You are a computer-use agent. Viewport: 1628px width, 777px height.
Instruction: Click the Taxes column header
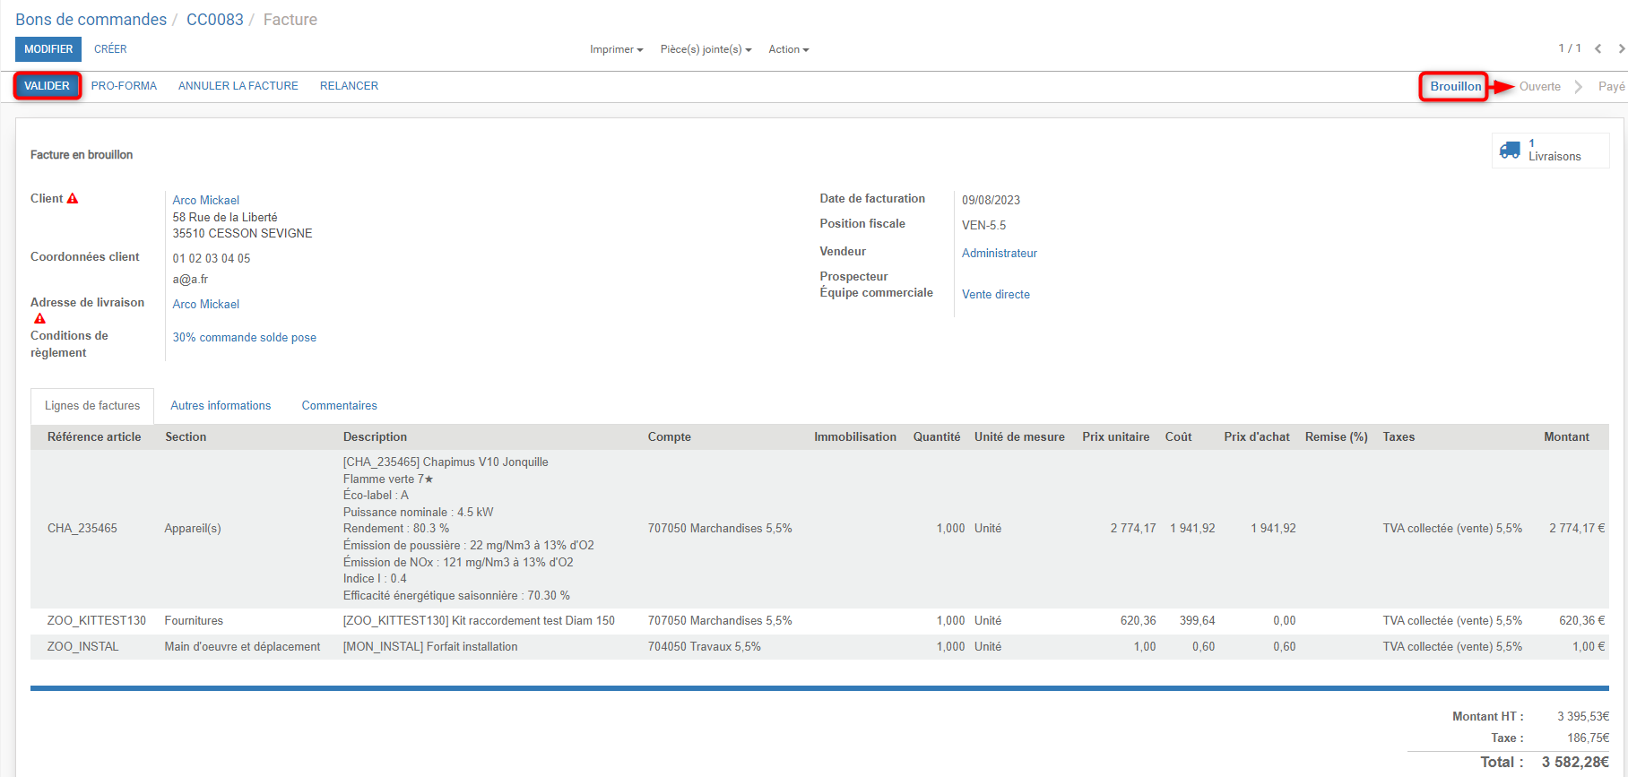1399,437
